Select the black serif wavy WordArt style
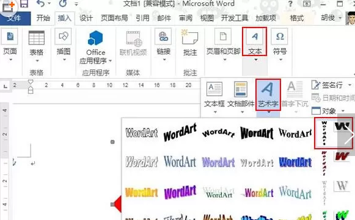 (295, 133)
